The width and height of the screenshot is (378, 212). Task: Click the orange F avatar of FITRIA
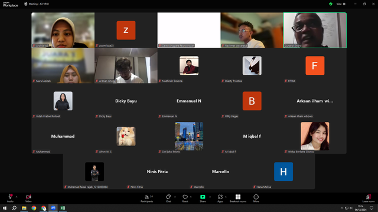(x=315, y=65)
